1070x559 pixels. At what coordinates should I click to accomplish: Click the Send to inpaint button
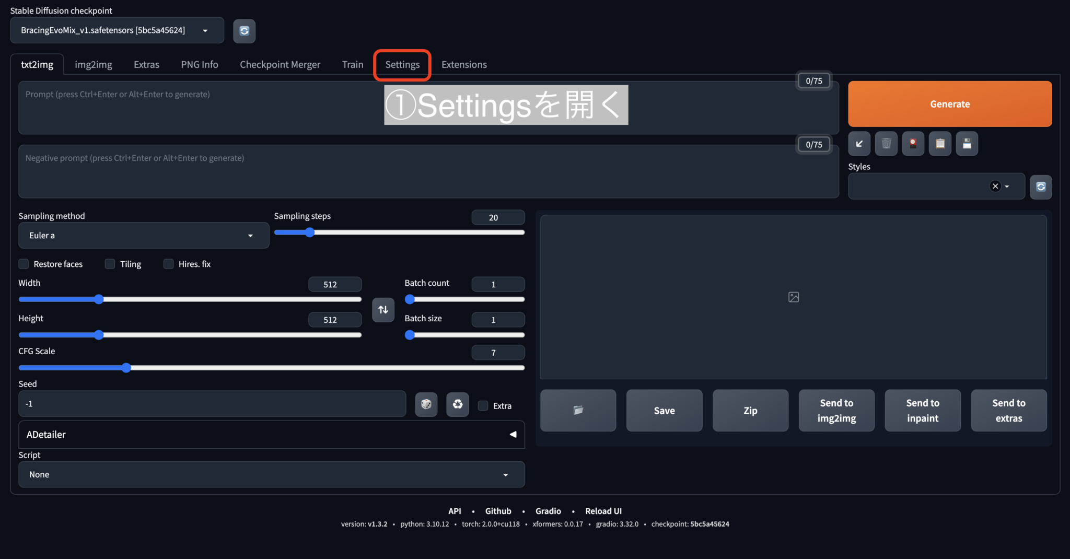922,411
